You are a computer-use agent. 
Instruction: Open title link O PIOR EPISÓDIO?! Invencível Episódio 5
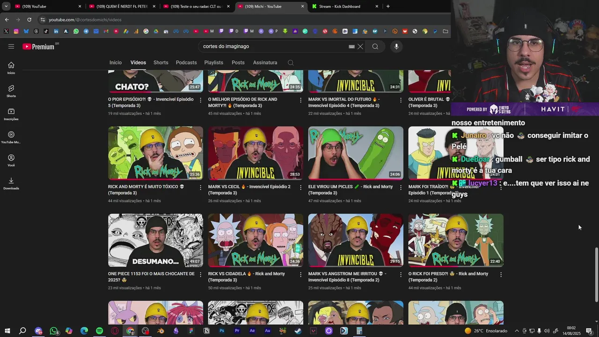151,103
